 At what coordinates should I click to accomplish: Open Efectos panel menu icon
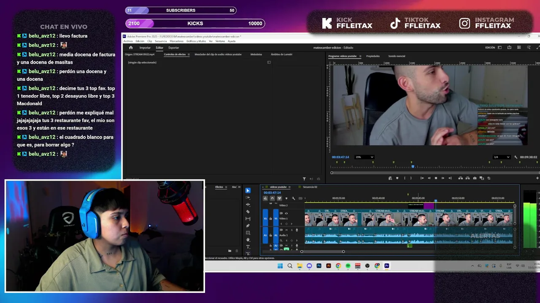pos(226,187)
